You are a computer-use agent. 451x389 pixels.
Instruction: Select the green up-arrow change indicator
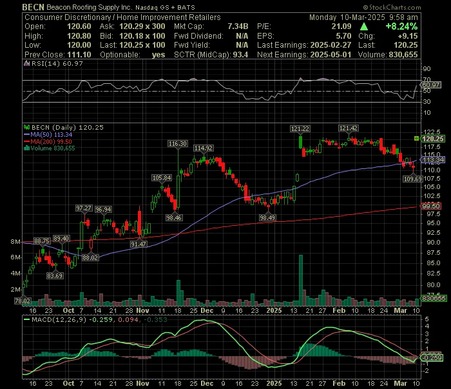pos(364,26)
